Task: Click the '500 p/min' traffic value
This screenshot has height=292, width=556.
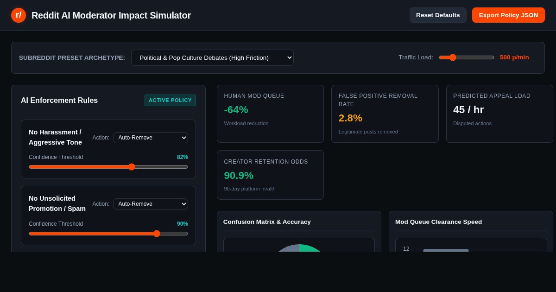Action: (x=514, y=57)
